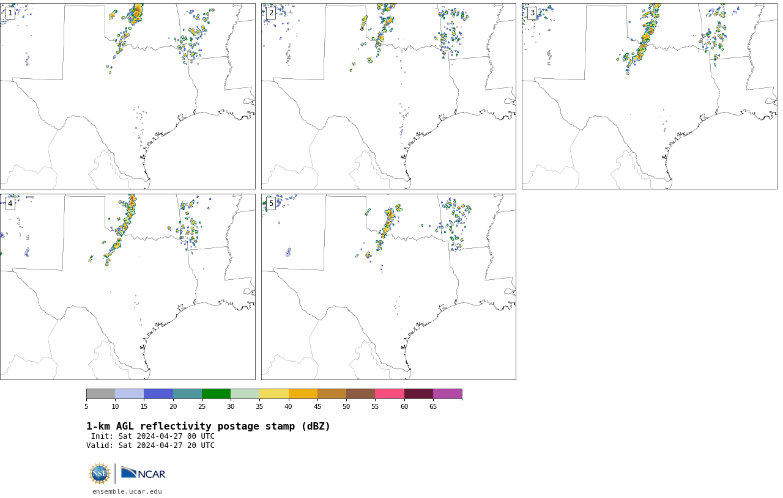Click the panel number label 1
This screenshot has width=783, height=498.
point(10,13)
